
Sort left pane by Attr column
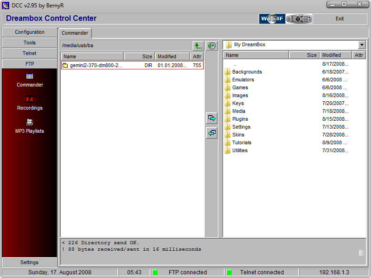[x=197, y=56]
